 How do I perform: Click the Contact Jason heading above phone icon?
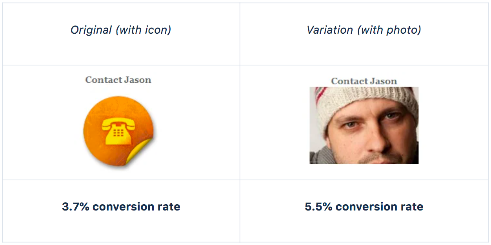click(x=118, y=80)
